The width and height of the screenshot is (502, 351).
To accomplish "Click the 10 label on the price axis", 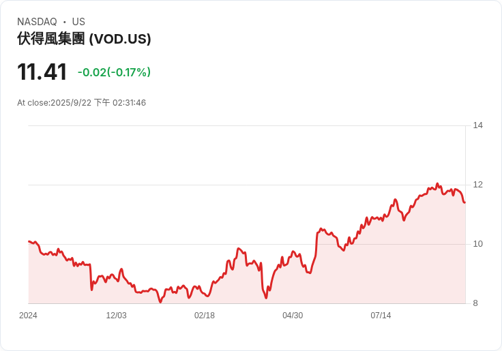I will click(477, 244).
